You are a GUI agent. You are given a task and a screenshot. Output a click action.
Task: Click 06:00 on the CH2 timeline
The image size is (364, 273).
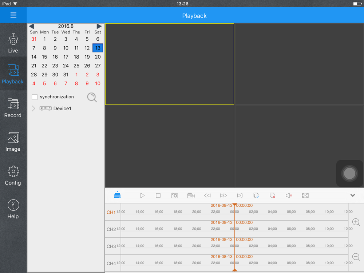pos(291,229)
